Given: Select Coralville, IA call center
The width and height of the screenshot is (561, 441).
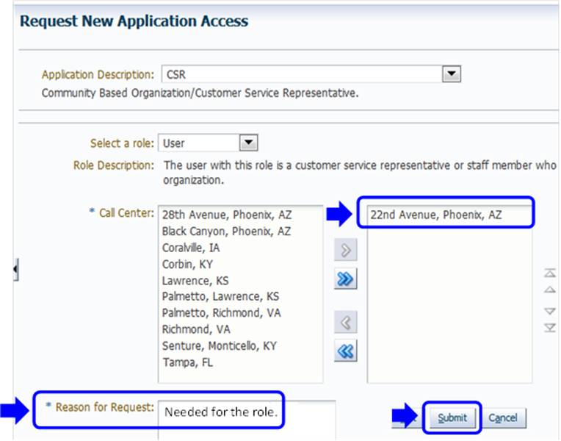Looking at the screenshot, I should coord(191,248).
